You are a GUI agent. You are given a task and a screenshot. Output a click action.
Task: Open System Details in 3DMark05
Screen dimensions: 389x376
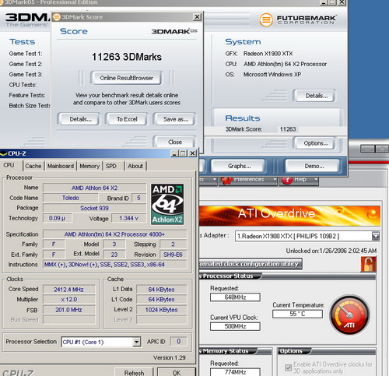314,96
